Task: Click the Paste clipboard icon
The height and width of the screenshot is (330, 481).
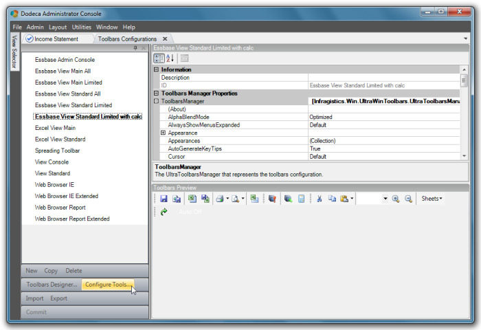Action: (x=344, y=199)
